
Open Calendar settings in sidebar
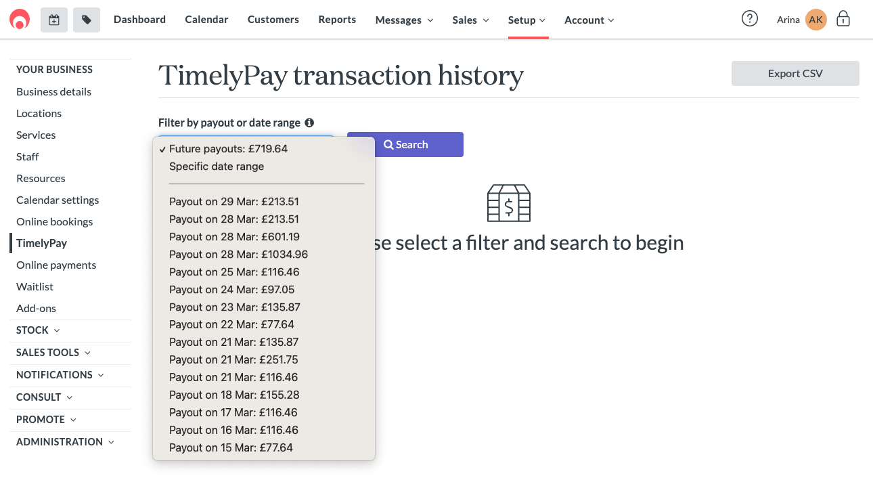58,200
